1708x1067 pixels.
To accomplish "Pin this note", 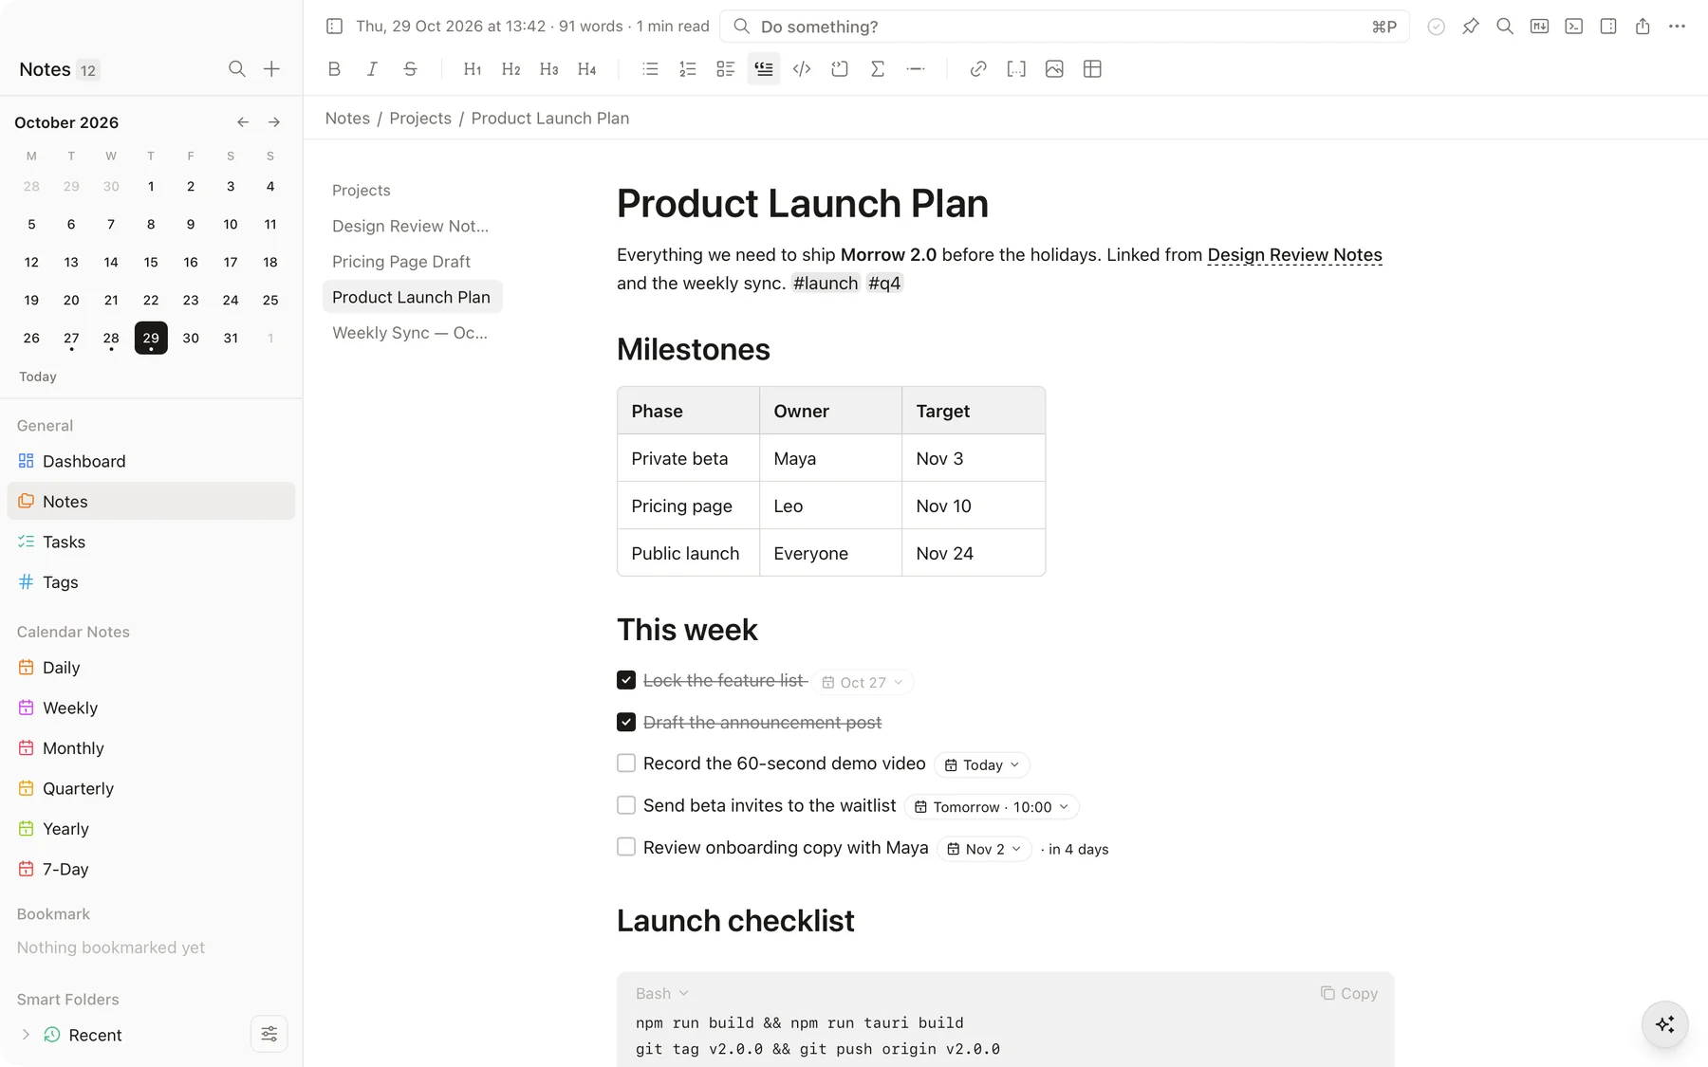I will [1471, 27].
